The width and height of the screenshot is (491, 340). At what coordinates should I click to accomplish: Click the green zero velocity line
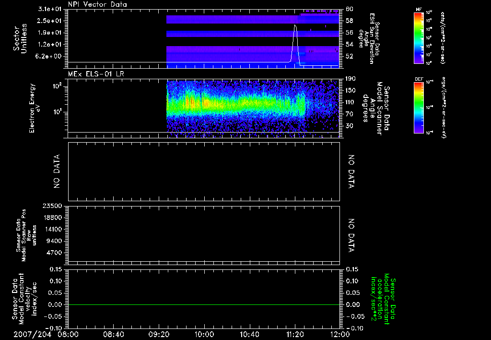pos(203,304)
